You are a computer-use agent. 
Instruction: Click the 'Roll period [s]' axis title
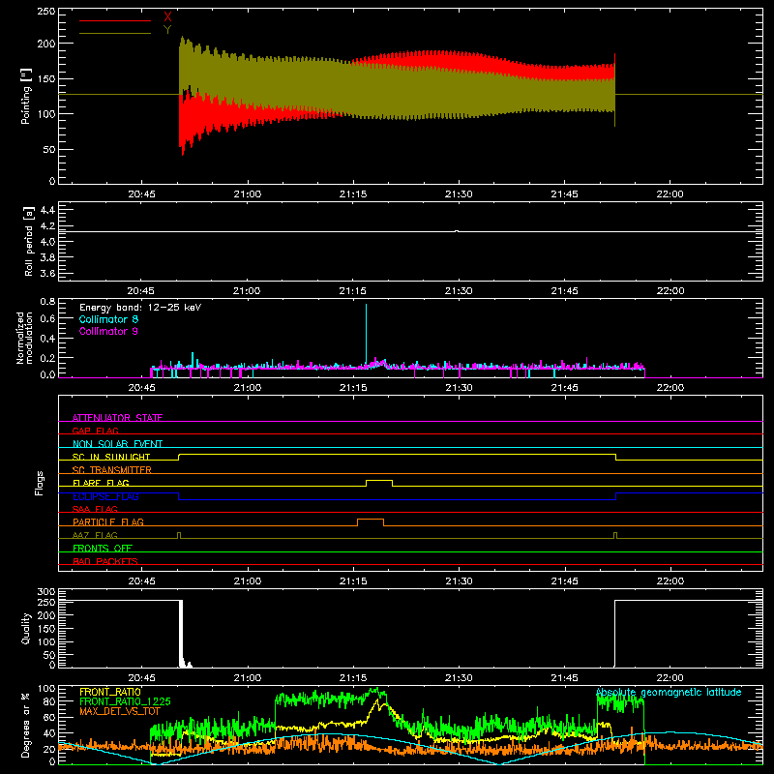28,241
